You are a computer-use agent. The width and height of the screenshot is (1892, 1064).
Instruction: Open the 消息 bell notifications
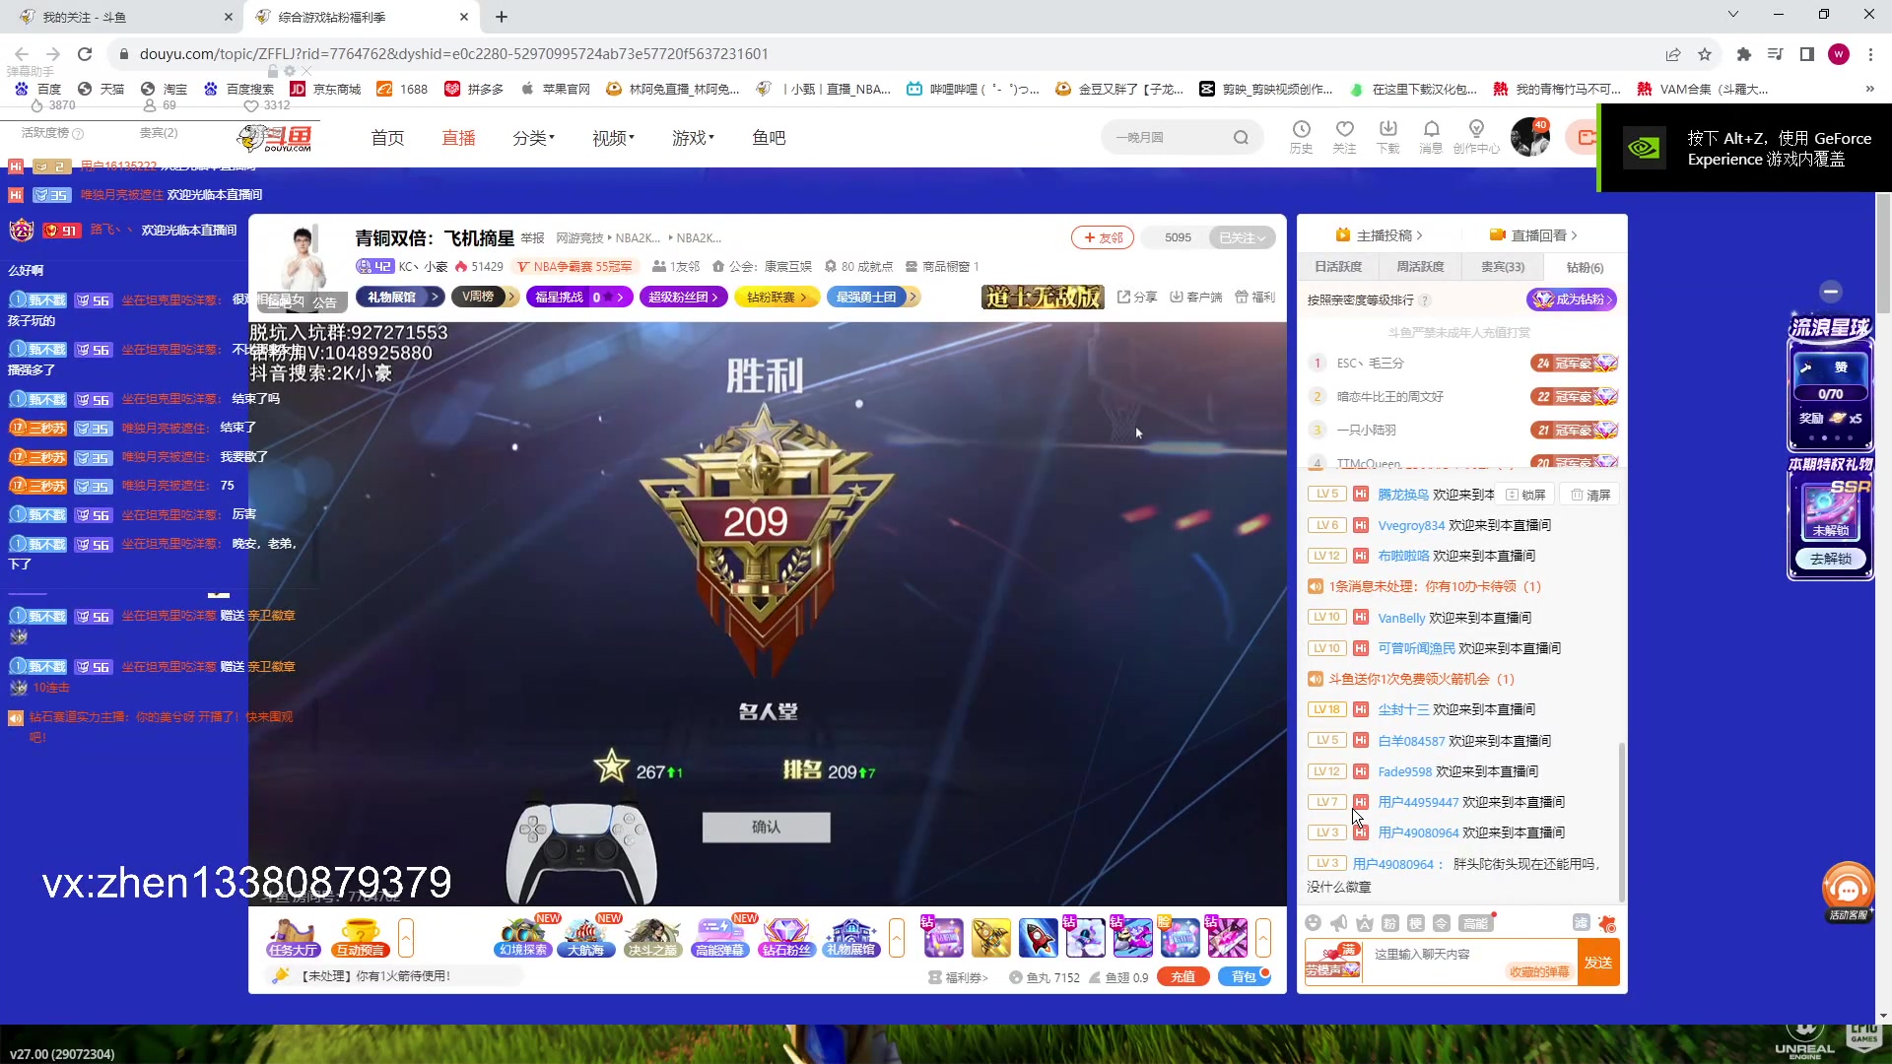coord(1431,136)
